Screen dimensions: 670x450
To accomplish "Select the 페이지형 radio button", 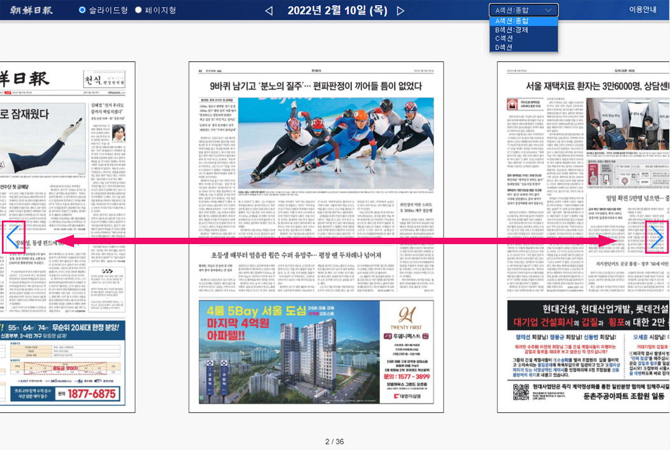I will pos(138,10).
